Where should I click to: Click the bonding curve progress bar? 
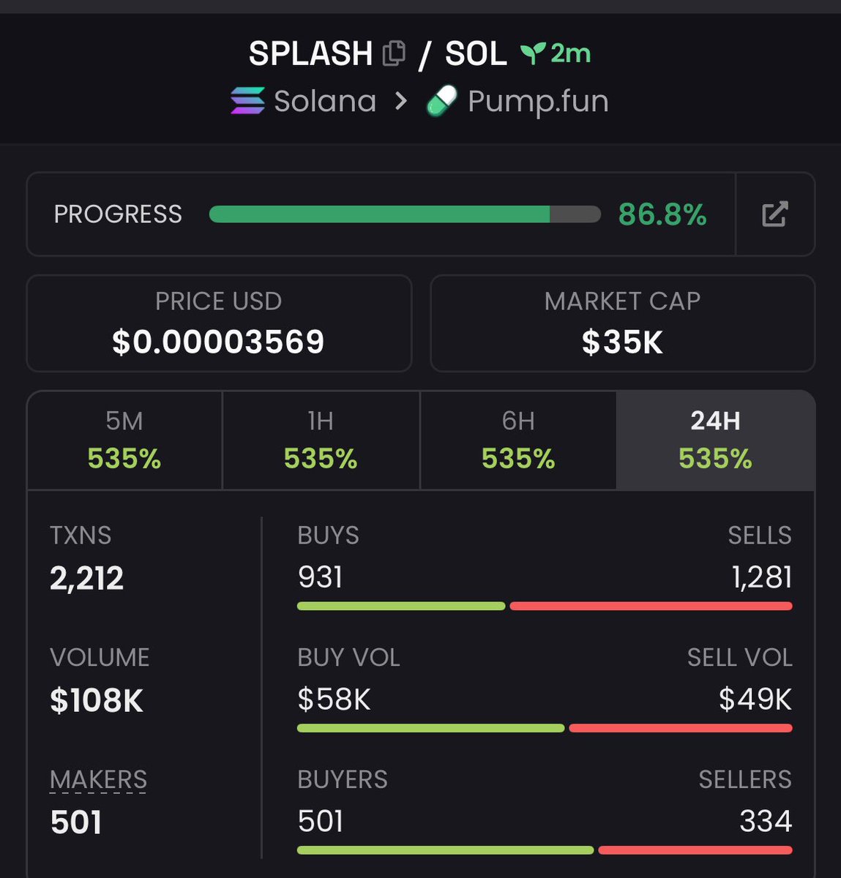click(x=404, y=214)
